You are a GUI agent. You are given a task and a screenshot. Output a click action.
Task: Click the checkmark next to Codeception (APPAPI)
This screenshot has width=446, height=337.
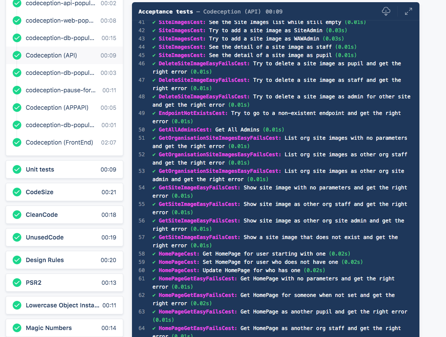click(17, 108)
